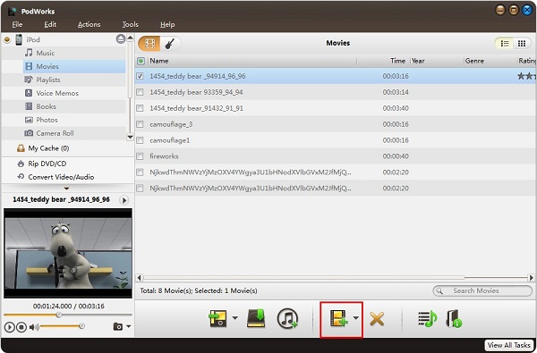Mute the speaker volume icon
This screenshot has width=537, height=353.
click(x=34, y=327)
